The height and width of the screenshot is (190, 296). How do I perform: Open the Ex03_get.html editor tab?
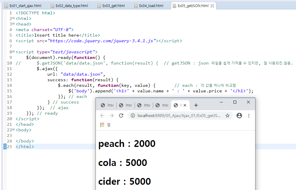coord(111,6)
